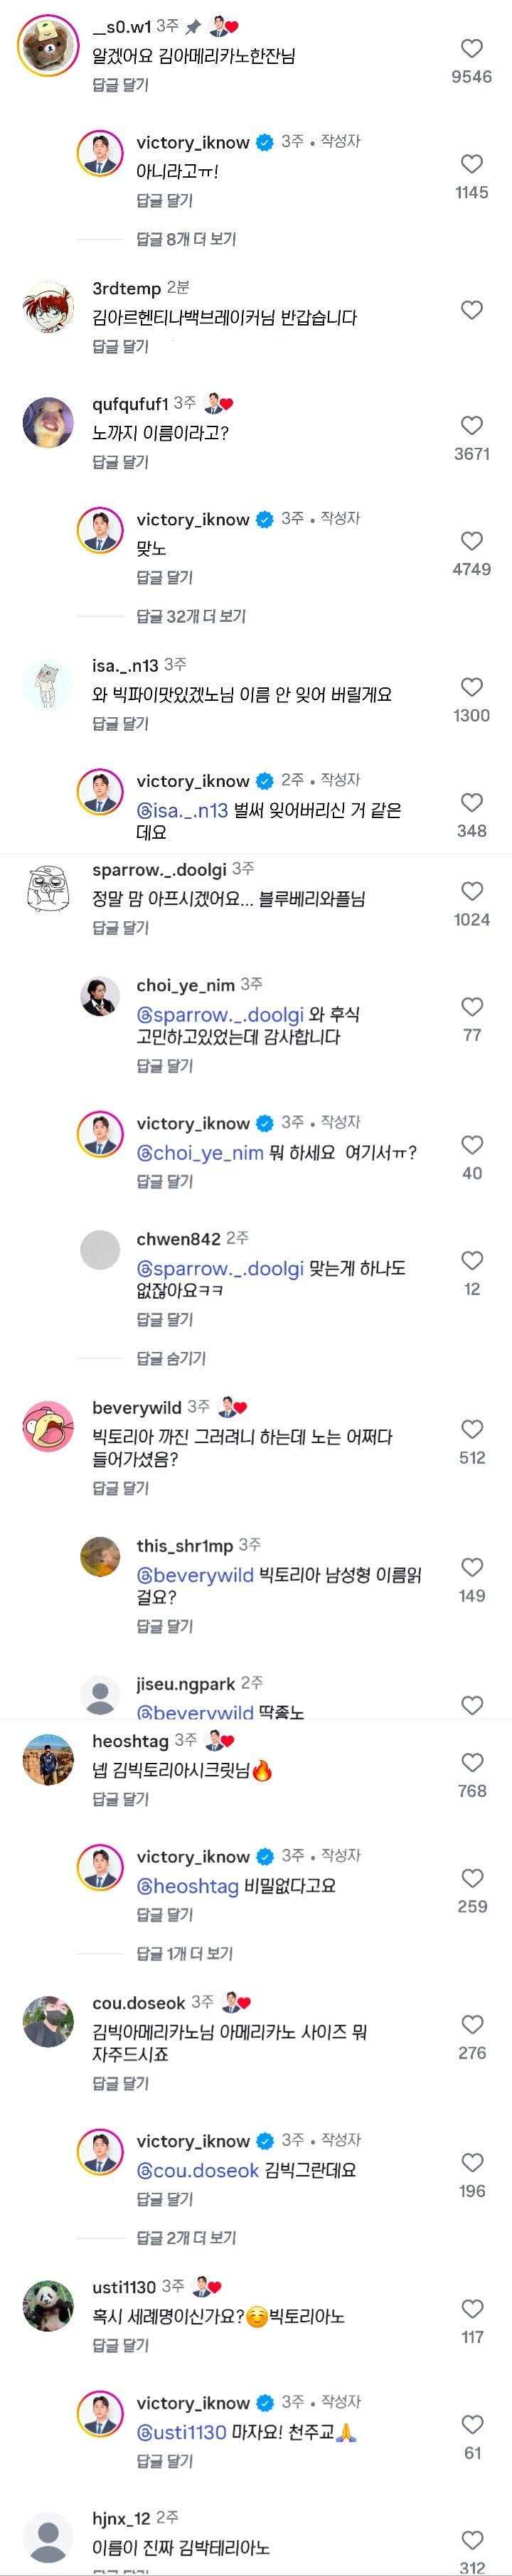Heart the comment from cou.doseok
This screenshot has height=2576, width=512.
click(471, 2025)
